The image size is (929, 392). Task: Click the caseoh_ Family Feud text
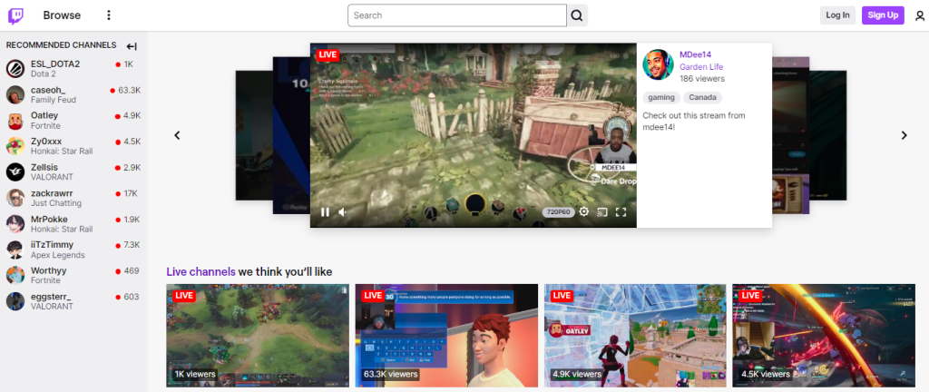54,100
